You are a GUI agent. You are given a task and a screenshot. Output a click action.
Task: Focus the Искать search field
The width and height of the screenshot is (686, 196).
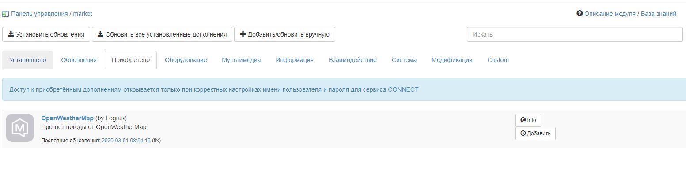pyautogui.click(x=575, y=34)
